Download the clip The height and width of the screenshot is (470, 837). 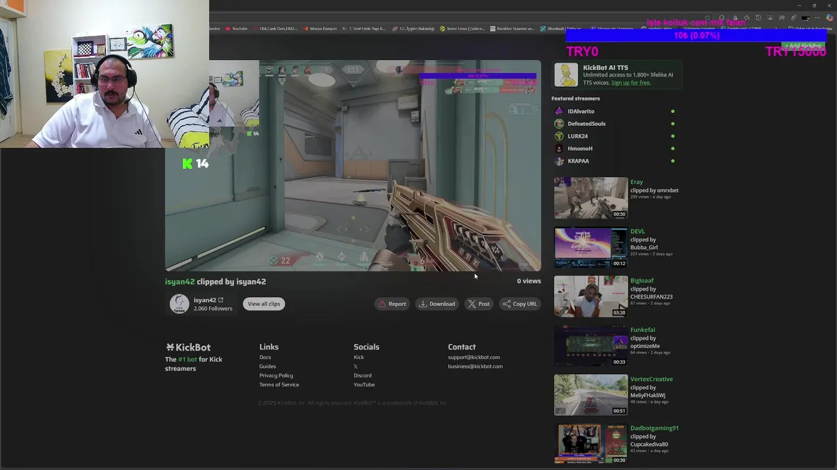point(437,304)
